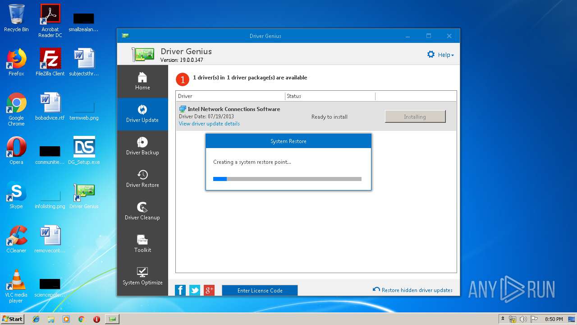Select Intel Network Connections Software row

[316, 116]
